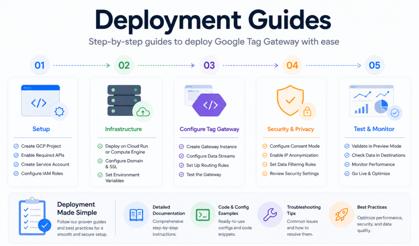
Task: Click the green Infrastructure heading
Action: click(x=124, y=129)
